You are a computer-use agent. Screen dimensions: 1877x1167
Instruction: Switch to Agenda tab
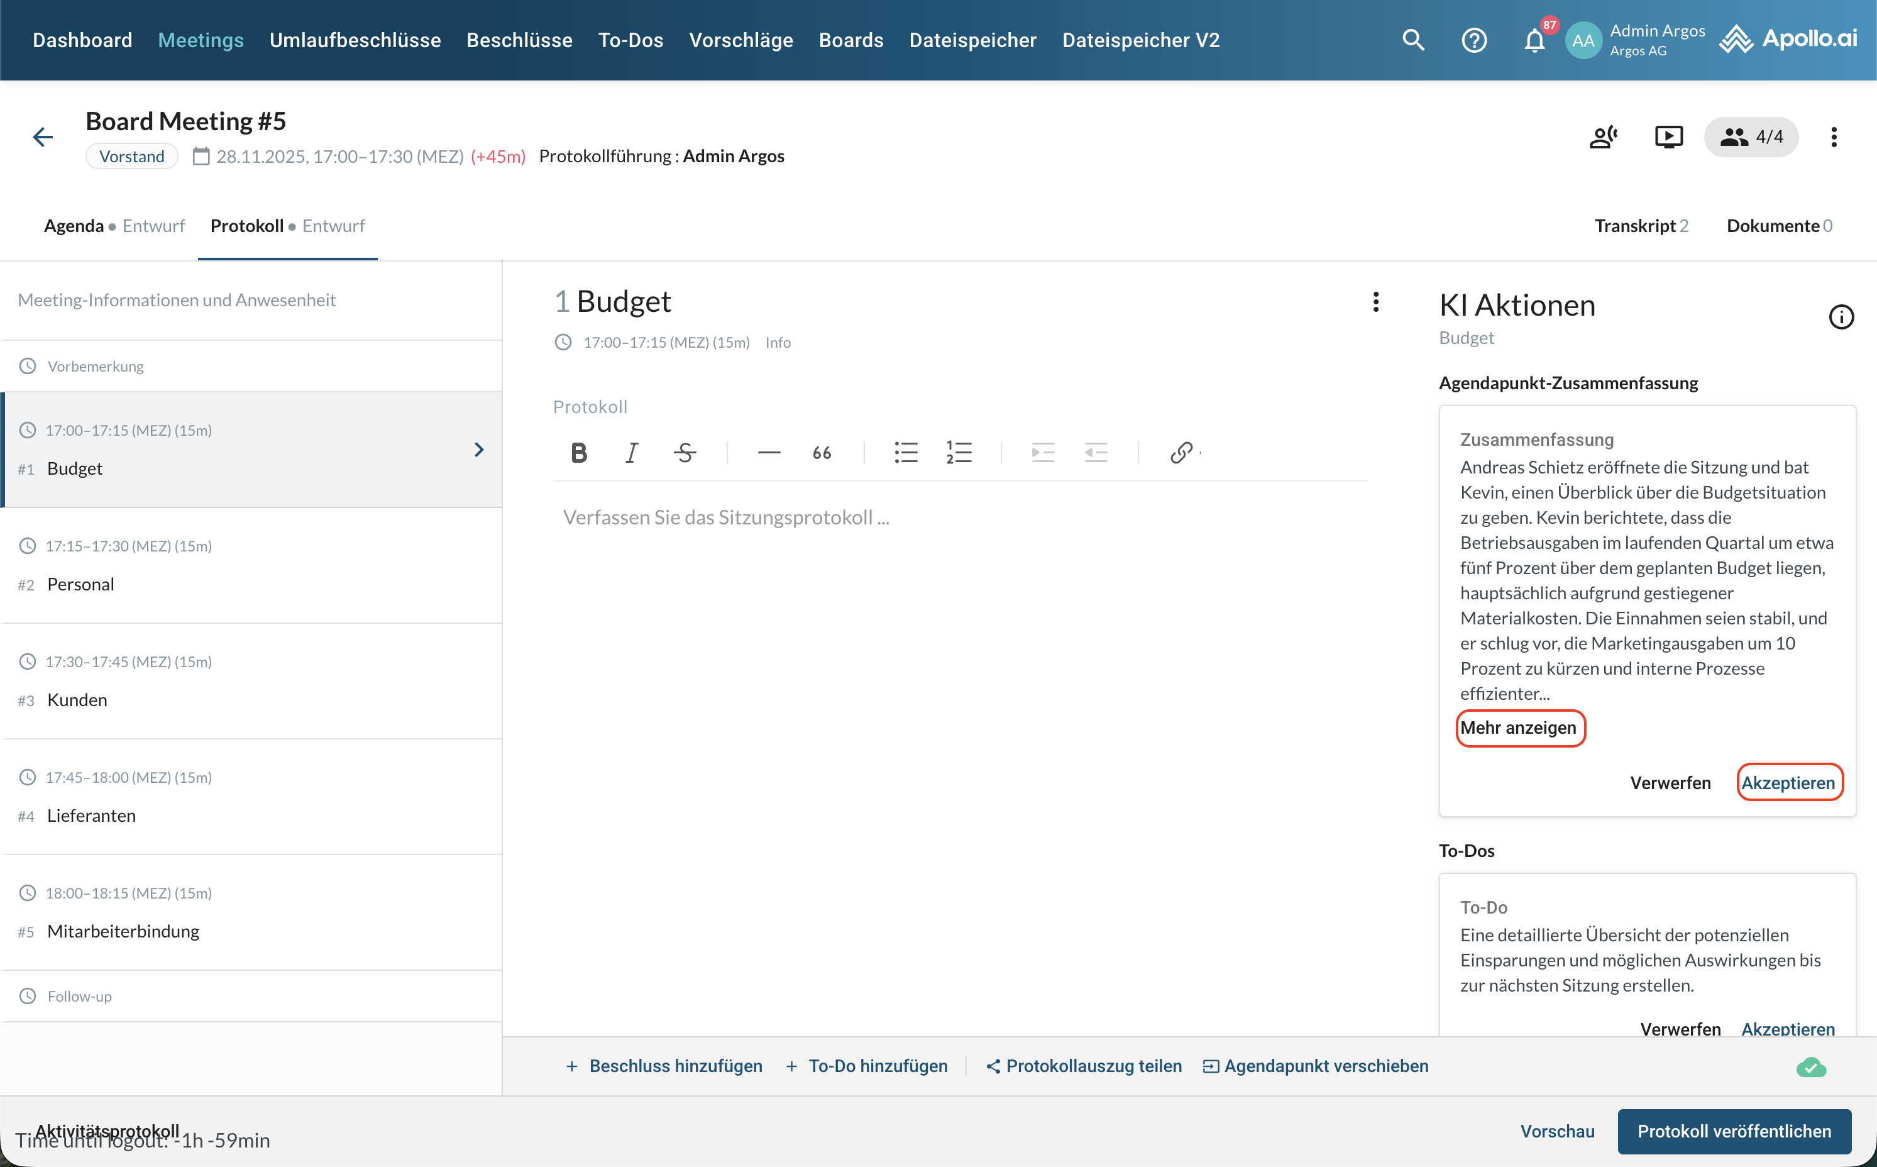pyautogui.click(x=74, y=226)
